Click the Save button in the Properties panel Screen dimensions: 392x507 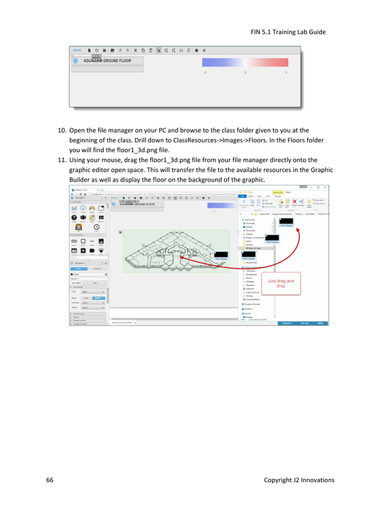95,283
